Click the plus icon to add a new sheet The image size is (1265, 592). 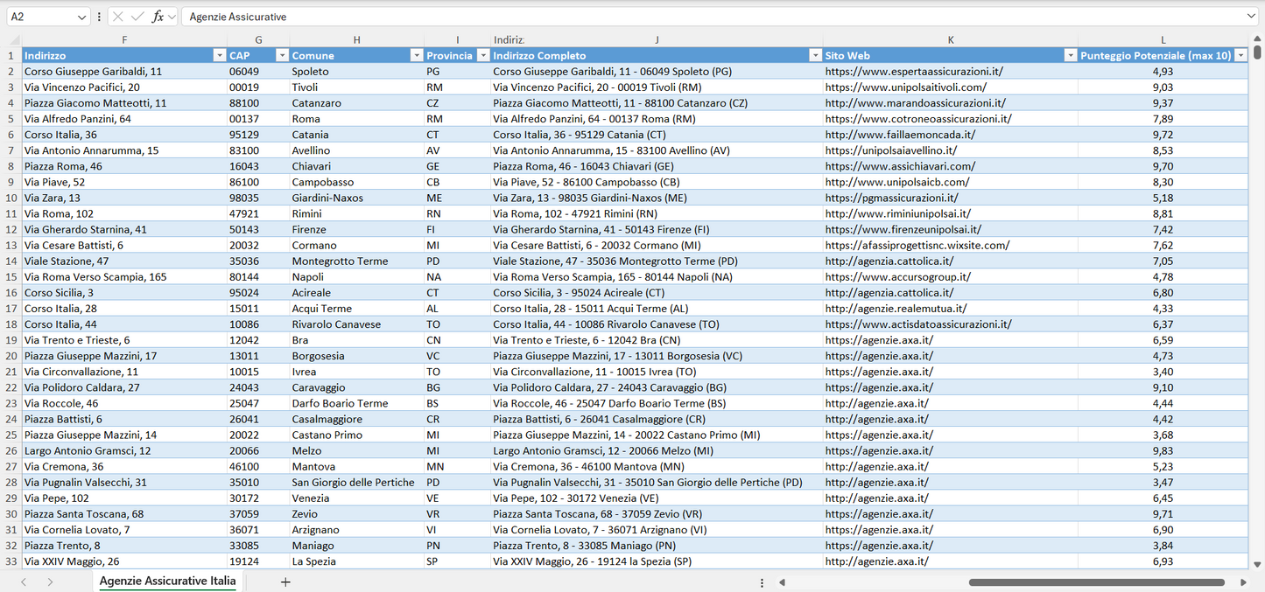(285, 582)
